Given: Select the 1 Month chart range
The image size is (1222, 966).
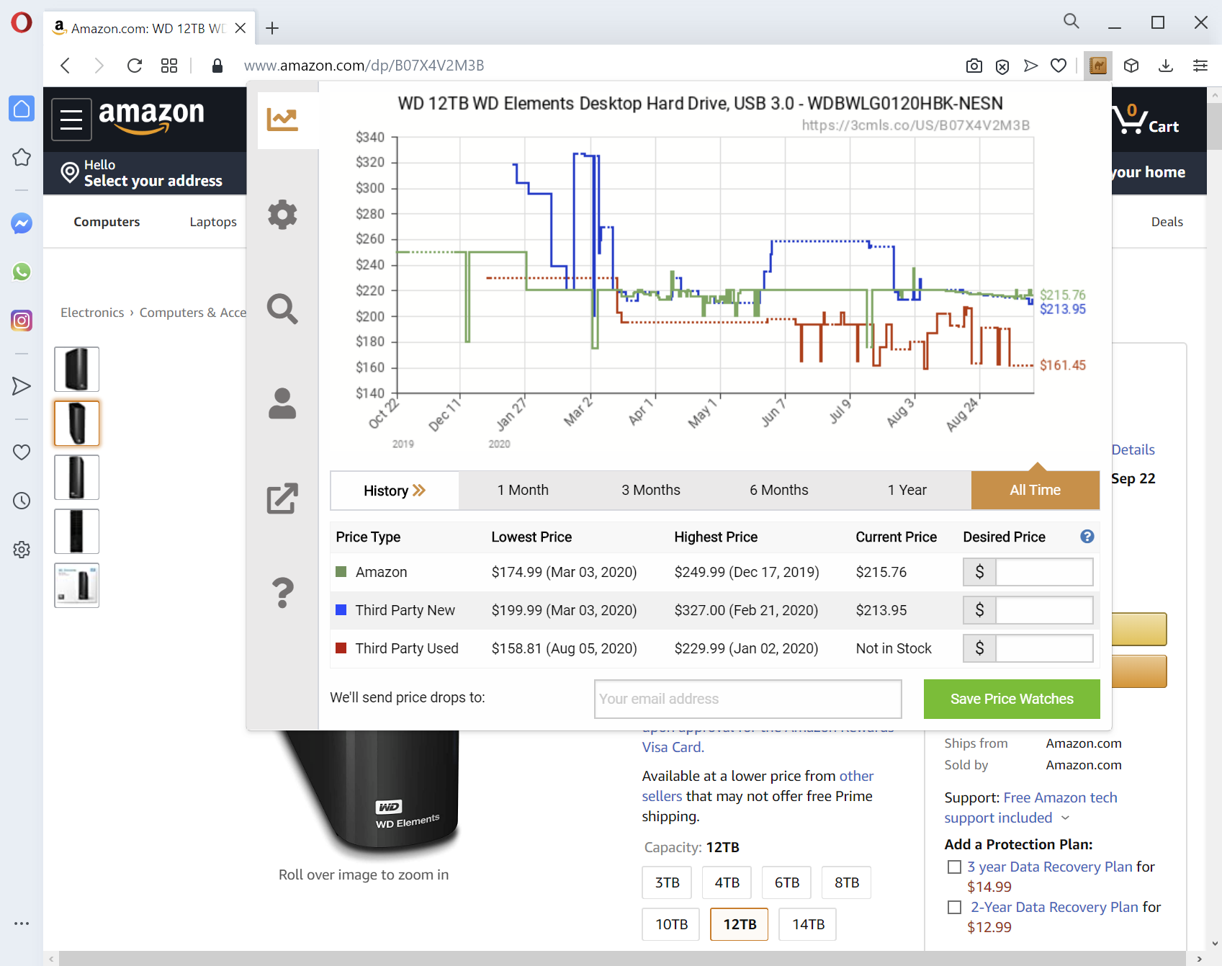Looking at the screenshot, I should 523,491.
